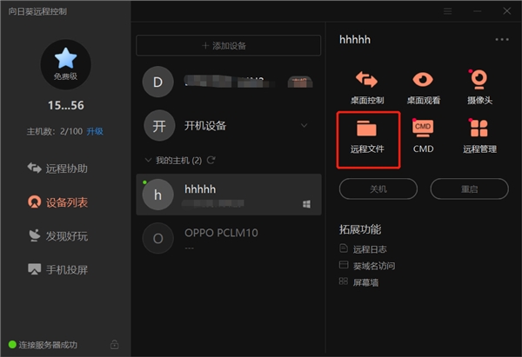
Task: Open 手机投屏 phone screen casting
Action: pos(57,269)
